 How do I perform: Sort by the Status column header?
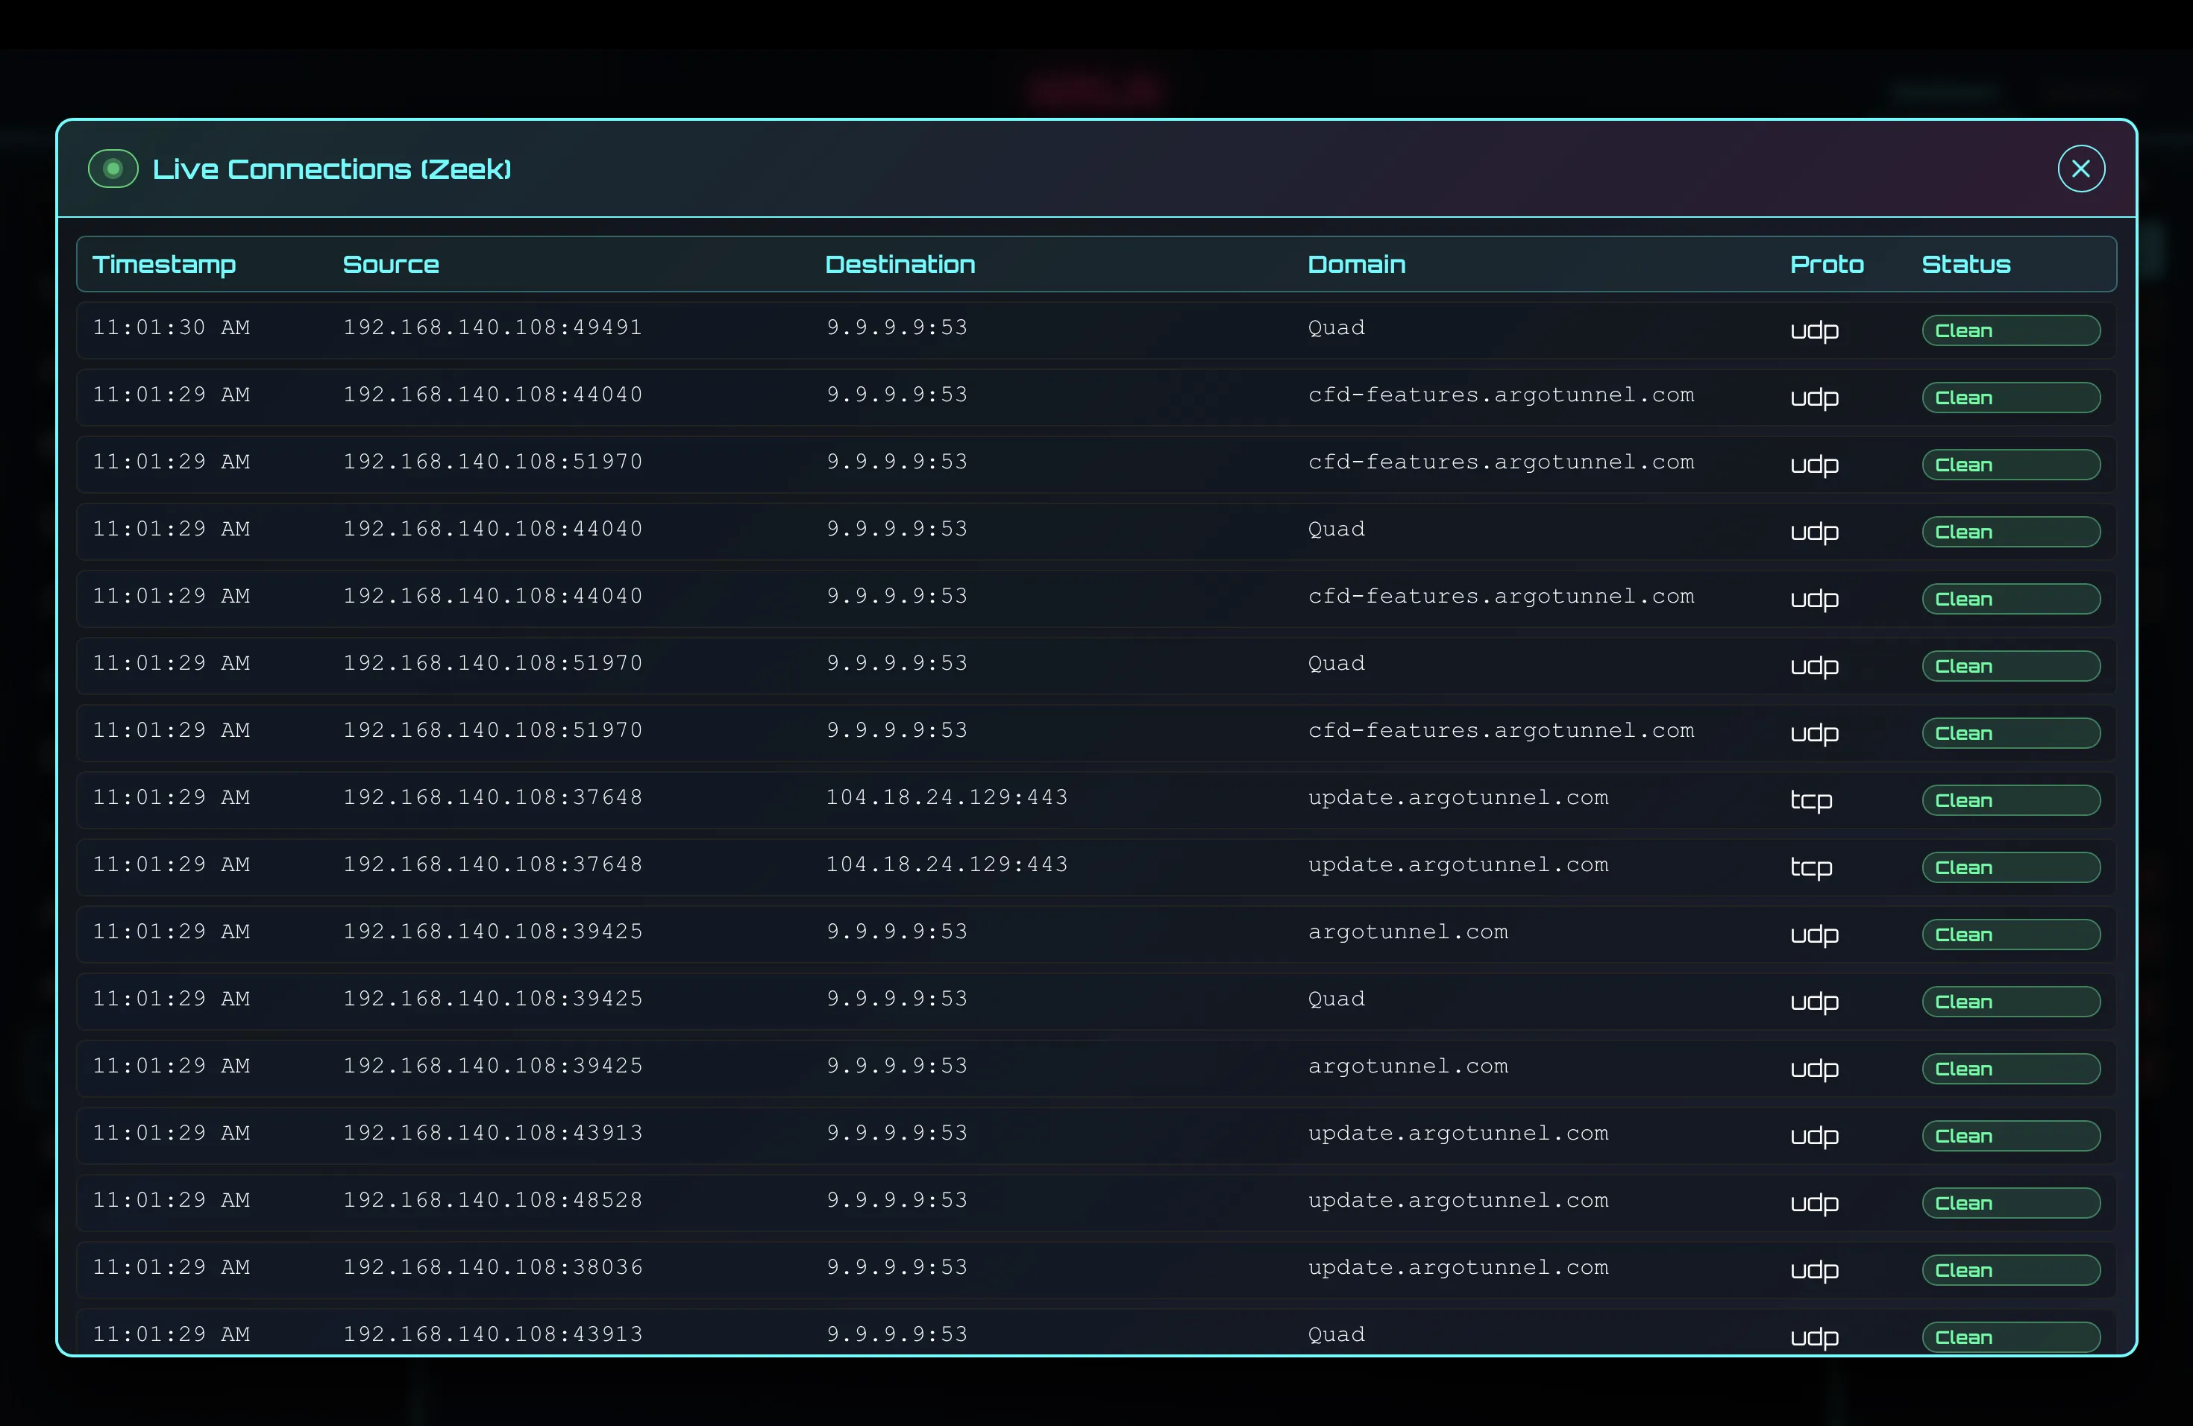[x=1965, y=264]
